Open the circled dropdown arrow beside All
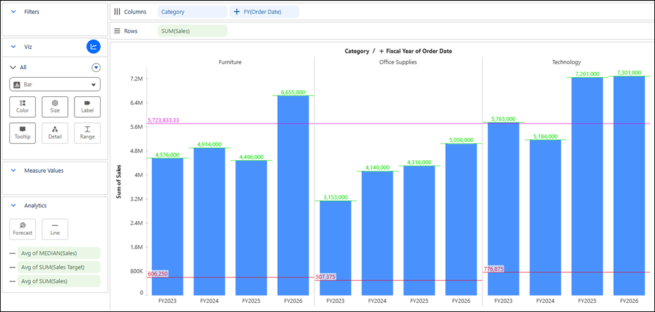Image resolution: width=655 pixels, height=312 pixels. [96, 67]
